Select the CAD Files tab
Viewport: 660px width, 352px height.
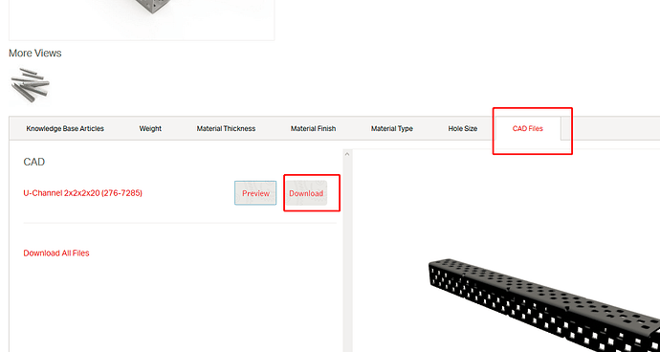click(528, 128)
